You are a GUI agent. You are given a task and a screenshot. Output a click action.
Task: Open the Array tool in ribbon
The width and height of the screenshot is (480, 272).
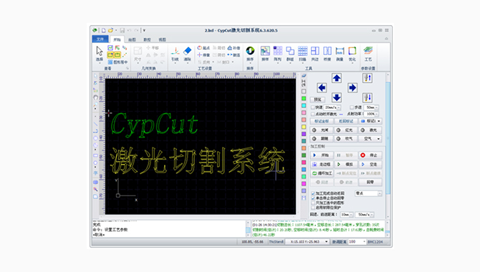tap(278, 54)
